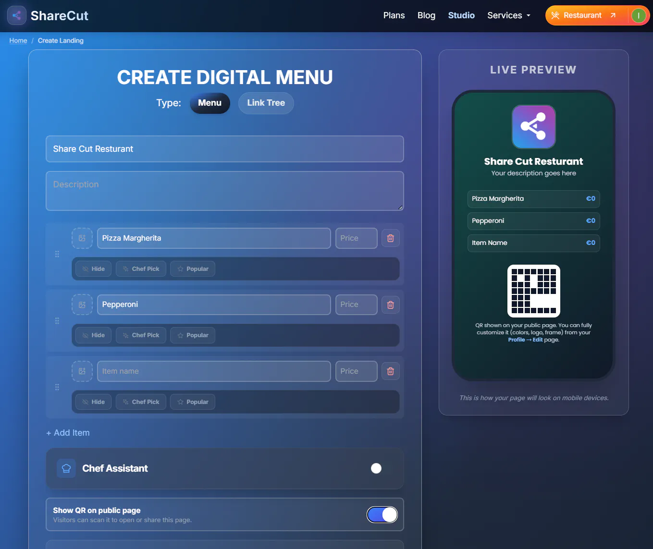Mark the empty item row as Chef Pick
The width and height of the screenshot is (653, 549).
tap(141, 402)
